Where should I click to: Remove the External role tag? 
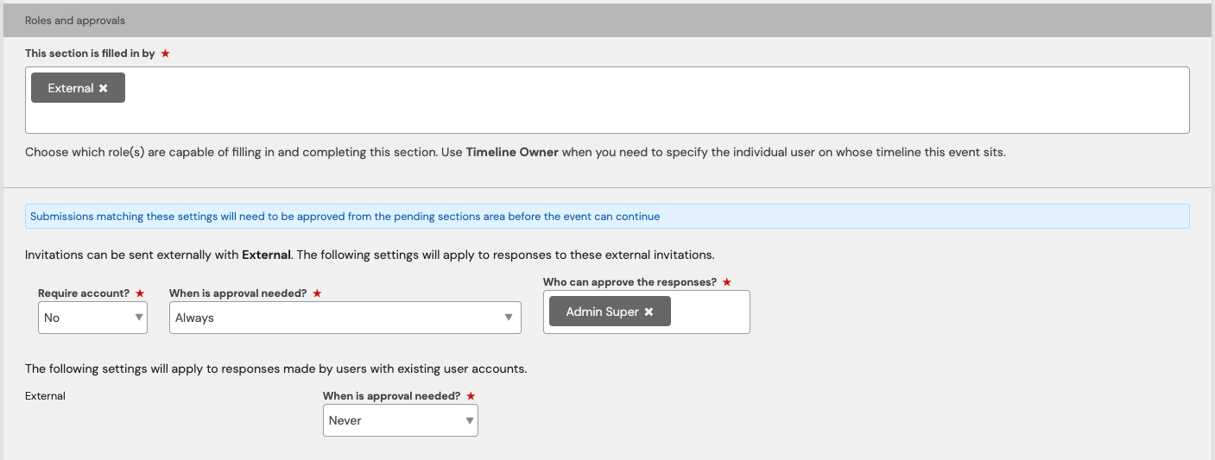(104, 88)
